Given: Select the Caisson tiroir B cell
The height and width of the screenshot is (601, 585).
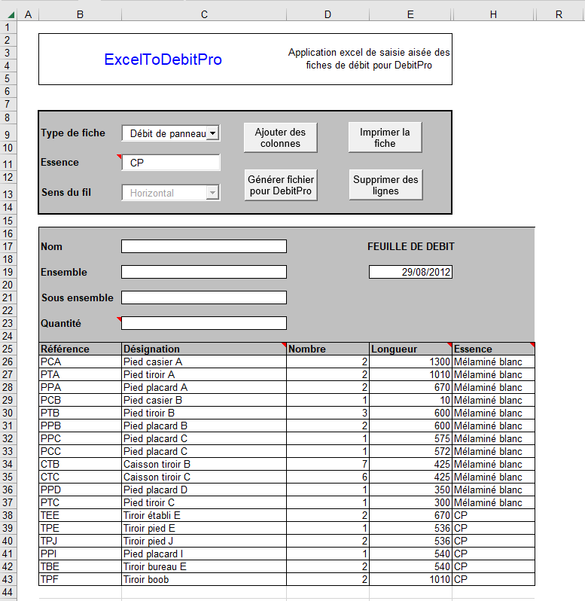Looking at the screenshot, I should [204, 464].
